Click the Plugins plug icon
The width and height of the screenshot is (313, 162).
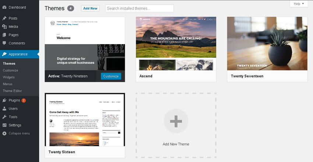coord(4,100)
